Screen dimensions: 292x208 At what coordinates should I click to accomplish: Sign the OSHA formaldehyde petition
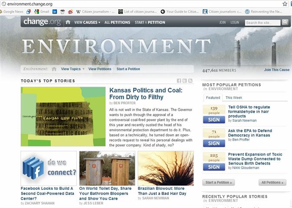point(214,120)
